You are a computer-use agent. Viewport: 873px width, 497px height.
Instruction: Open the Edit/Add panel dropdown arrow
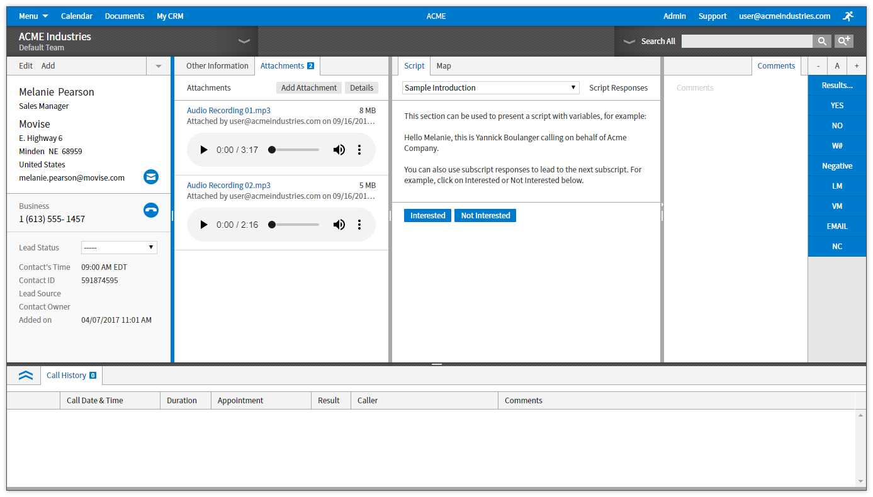coord(159,66)
